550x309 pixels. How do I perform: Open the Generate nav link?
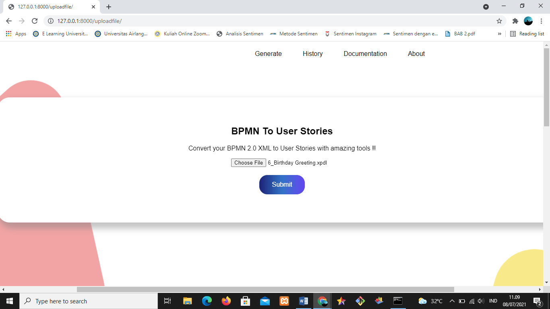[268, 54]
